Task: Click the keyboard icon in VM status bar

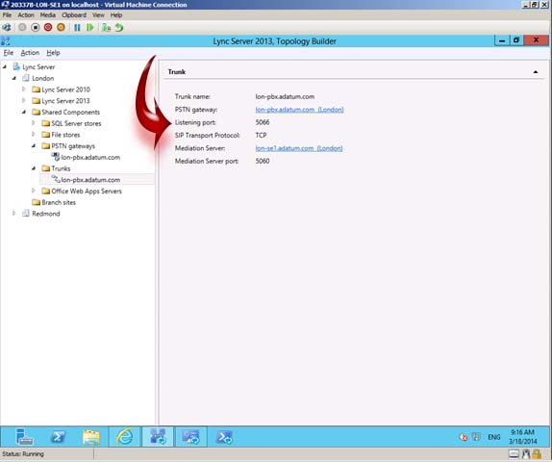Action: click(514, 454)
